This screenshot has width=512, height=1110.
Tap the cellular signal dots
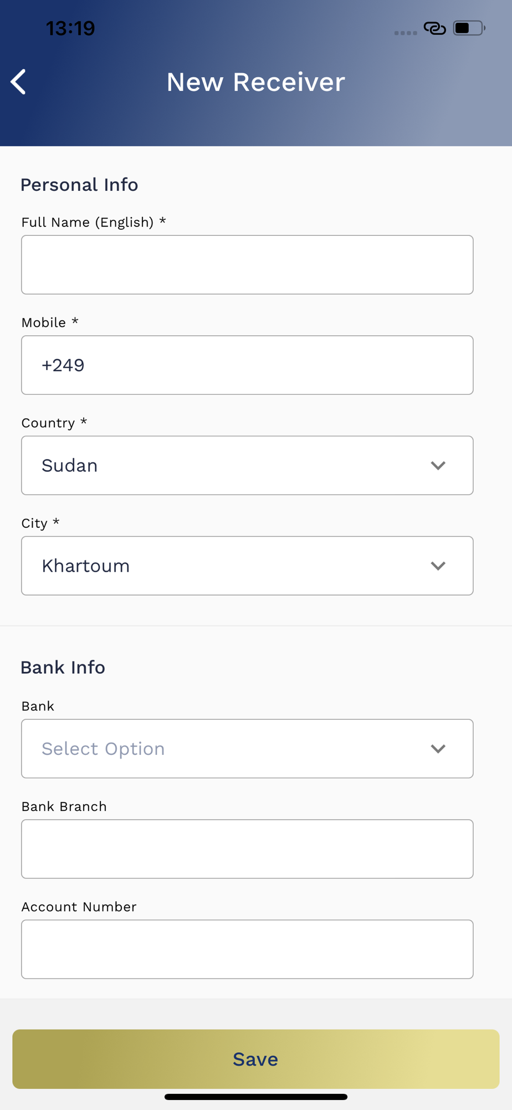[x=406, y=33]
